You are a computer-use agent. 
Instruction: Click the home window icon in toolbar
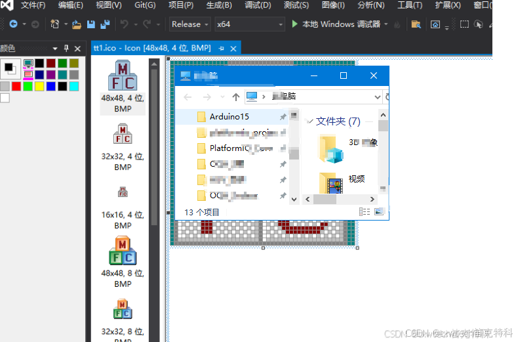pos(435,24)
